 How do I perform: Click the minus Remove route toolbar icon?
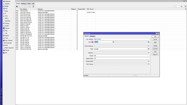pyautogui.click(x=20, y=6)
